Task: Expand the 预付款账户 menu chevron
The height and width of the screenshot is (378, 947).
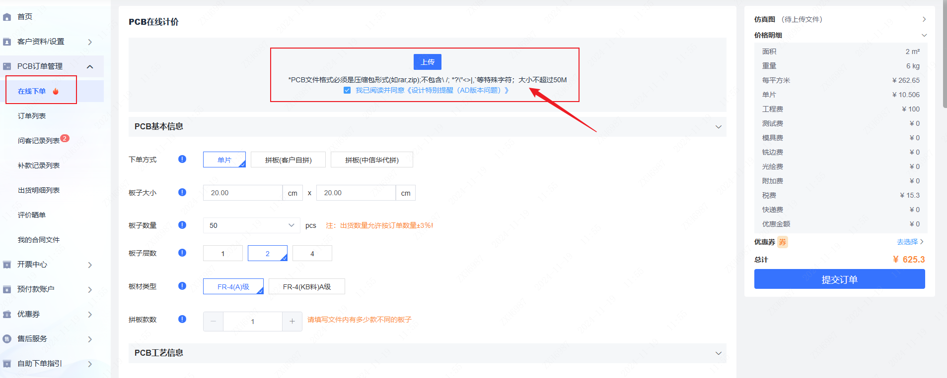Action: 90,290
